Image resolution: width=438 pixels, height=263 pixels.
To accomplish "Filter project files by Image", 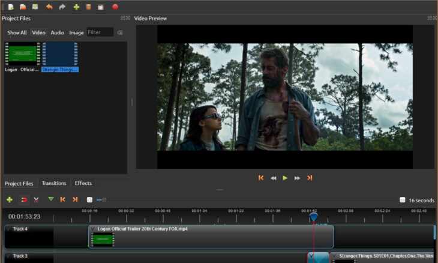I will point(76,32).
